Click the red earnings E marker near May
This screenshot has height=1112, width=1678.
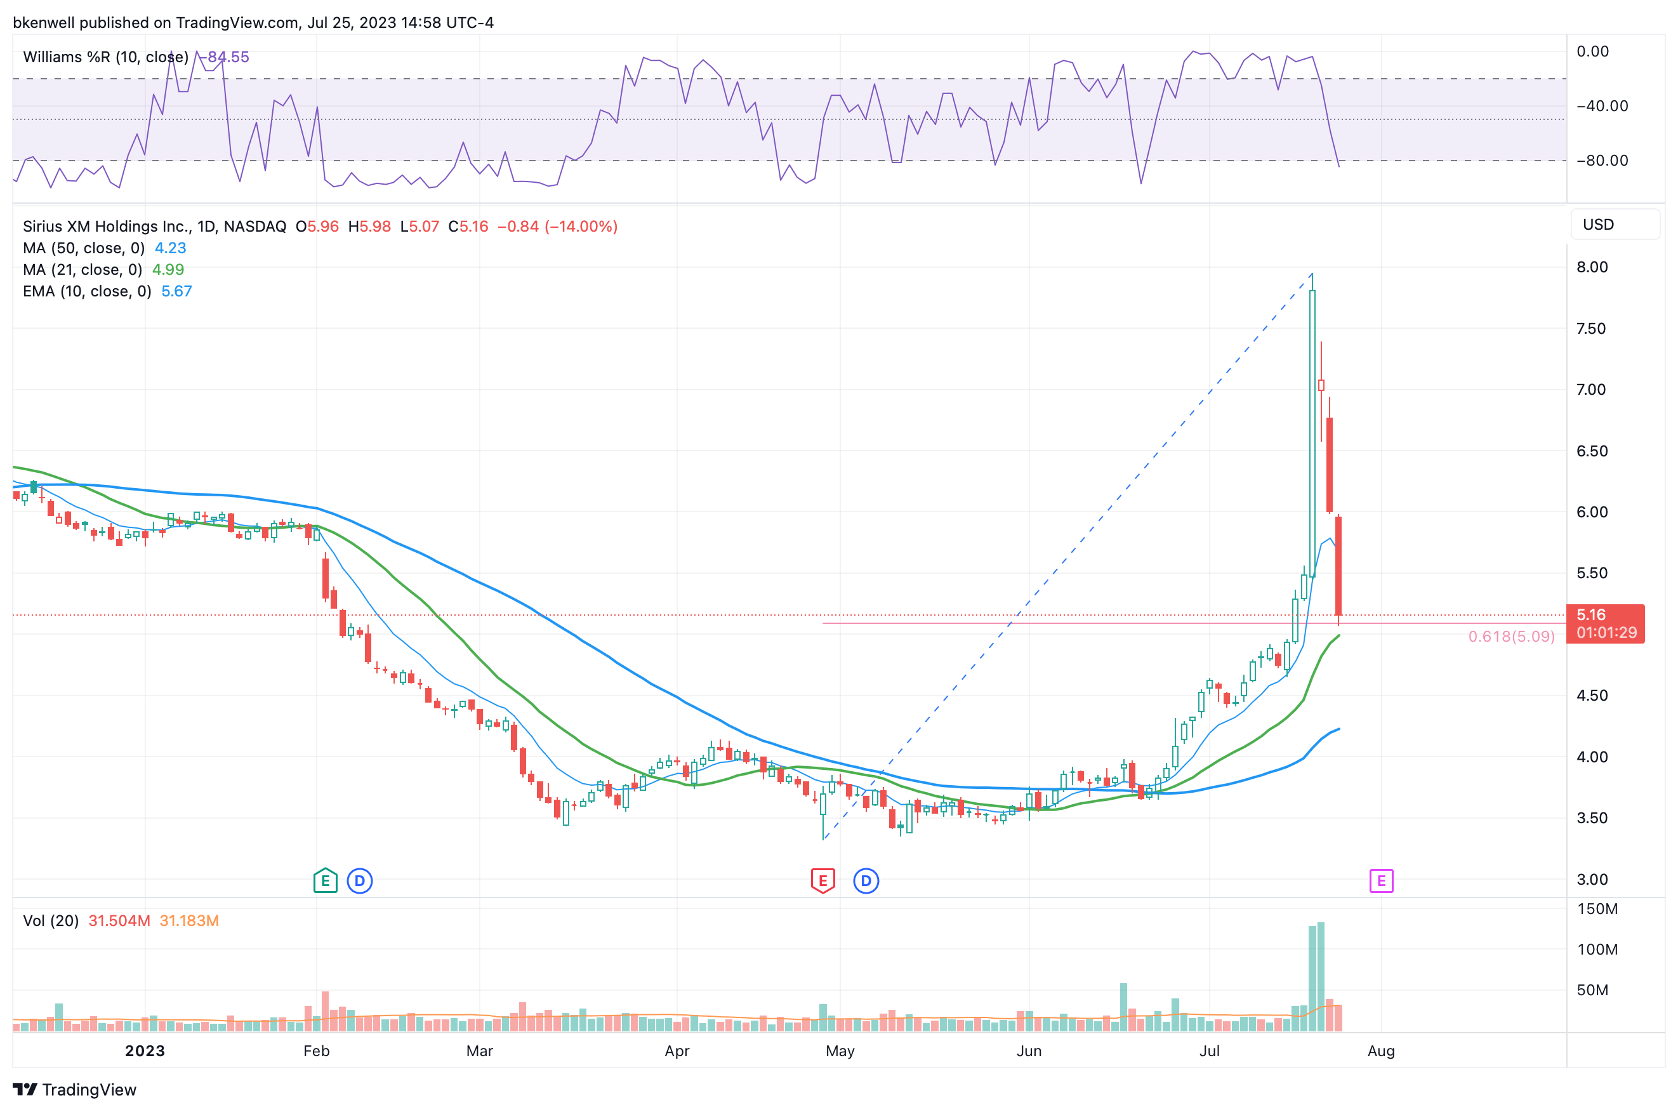point(822,881)
